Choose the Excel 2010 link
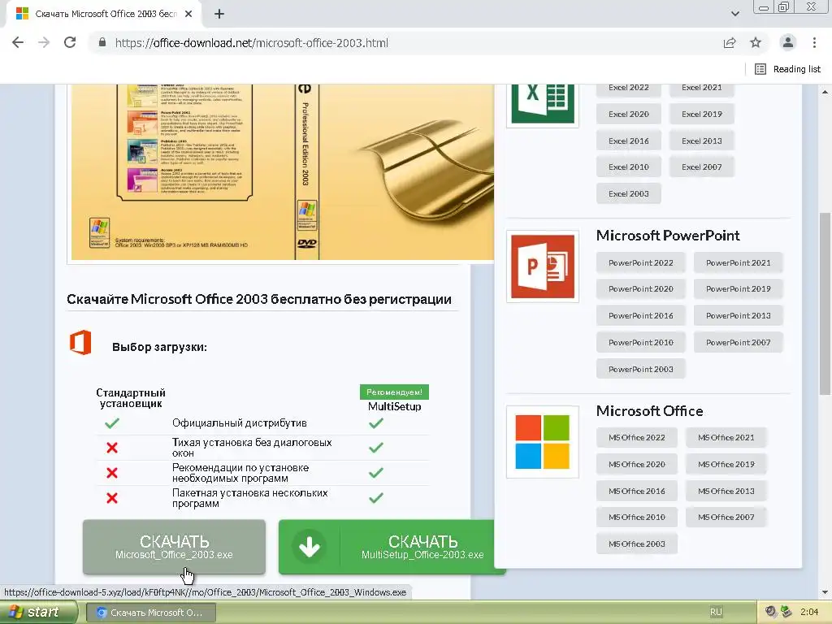 [x=628, y=167]
